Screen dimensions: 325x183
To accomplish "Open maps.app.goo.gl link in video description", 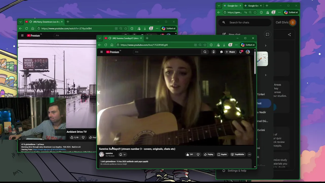I will (x=50, y=149).
